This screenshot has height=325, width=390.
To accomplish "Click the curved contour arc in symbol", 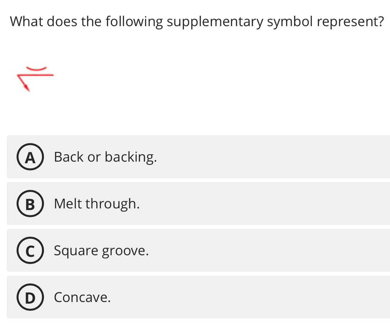I will [x=36, y=69].
